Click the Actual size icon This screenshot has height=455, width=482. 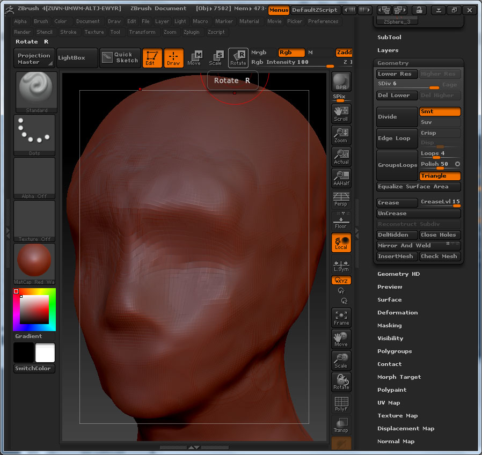[x=341, y=156]
